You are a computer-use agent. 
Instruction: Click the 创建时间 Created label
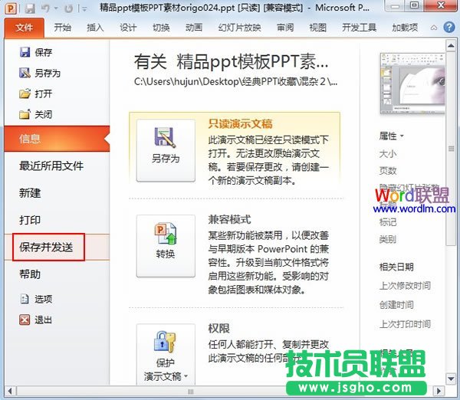[x=396, y=305]
